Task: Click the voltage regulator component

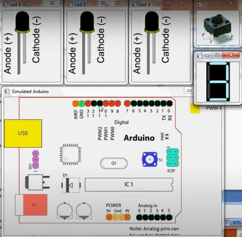Action: coord(37,182)
